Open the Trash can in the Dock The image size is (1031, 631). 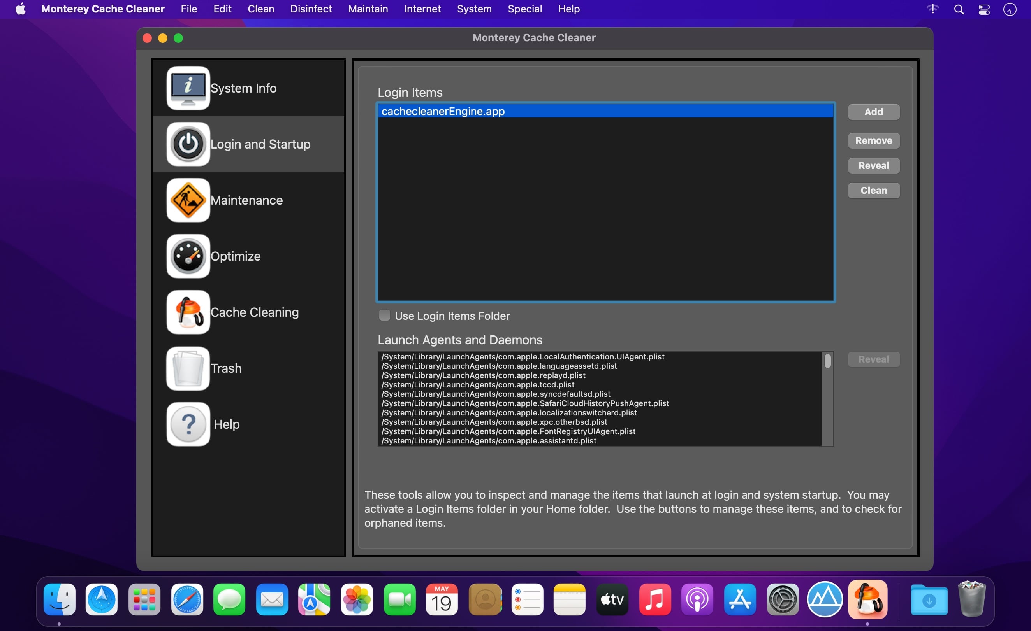click(x=972, y=598)
